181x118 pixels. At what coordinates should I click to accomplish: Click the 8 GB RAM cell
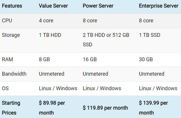click(44, 59)
